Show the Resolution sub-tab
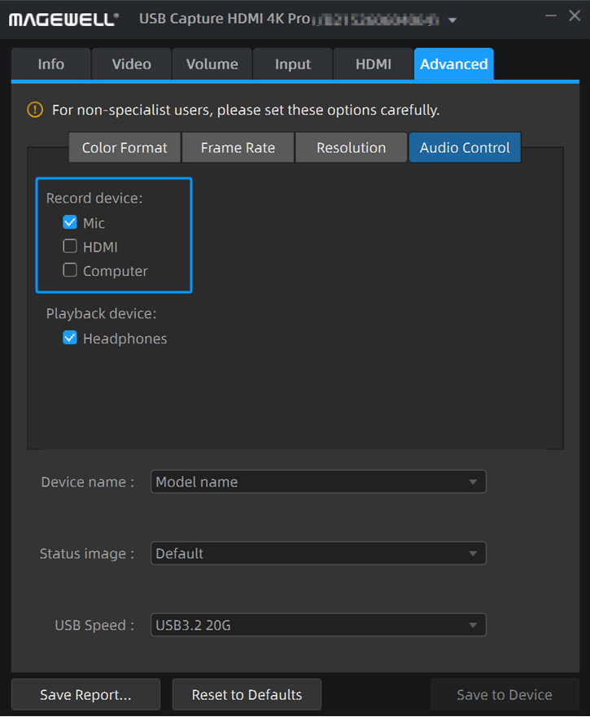 tap(352, 147)
